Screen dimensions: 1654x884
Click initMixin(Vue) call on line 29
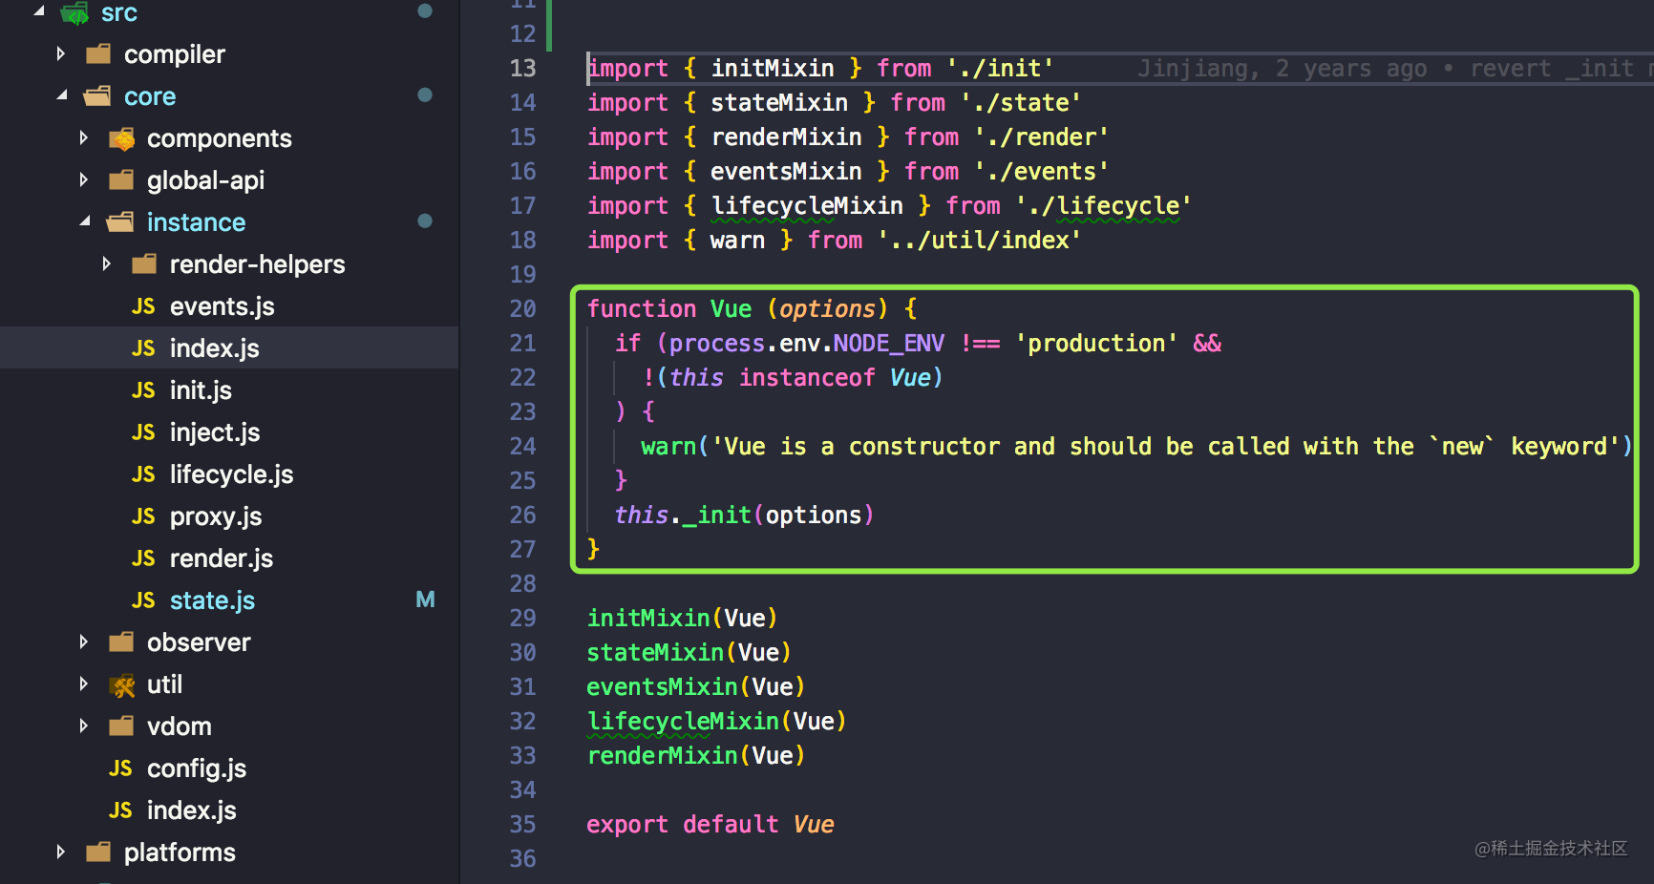click(x=682, y=618)
